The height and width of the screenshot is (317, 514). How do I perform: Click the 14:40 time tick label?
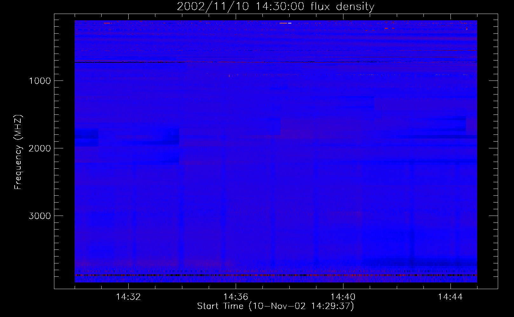click(x=343, y=297)
